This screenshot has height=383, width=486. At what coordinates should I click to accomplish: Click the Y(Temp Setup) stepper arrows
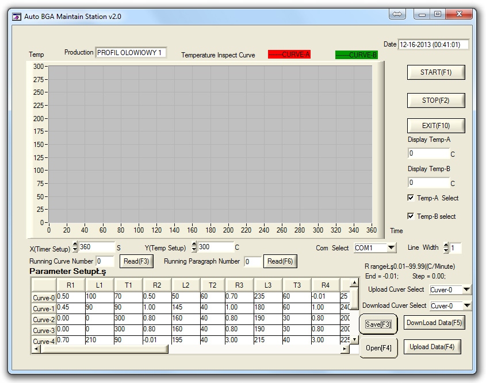[194, 247]
